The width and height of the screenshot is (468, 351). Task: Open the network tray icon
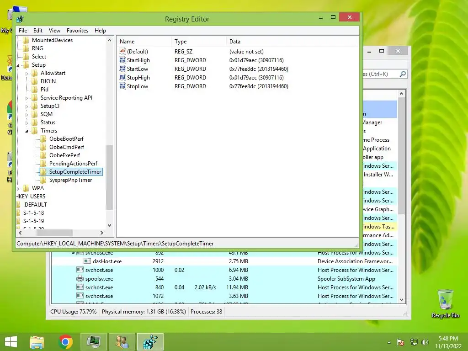[x=414, y=342]
